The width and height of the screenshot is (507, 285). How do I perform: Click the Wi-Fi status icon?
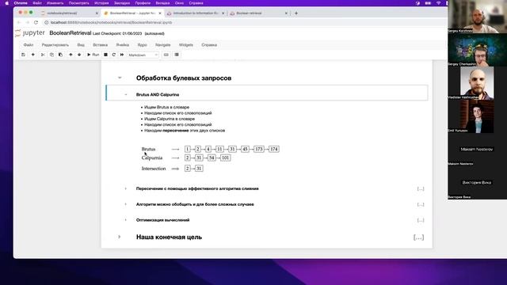(438, 3)
